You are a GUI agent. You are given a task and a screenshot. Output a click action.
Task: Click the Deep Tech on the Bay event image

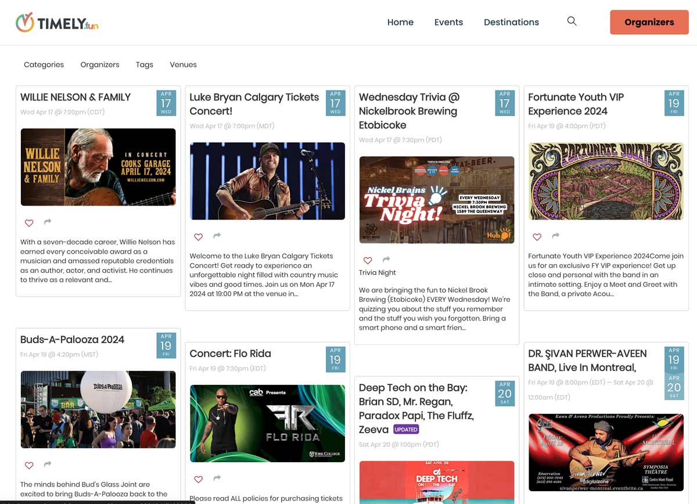(436, 484)
